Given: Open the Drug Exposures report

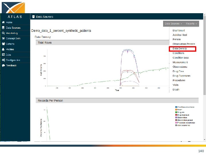Looking at the screenshot, I should click(181, 76).
